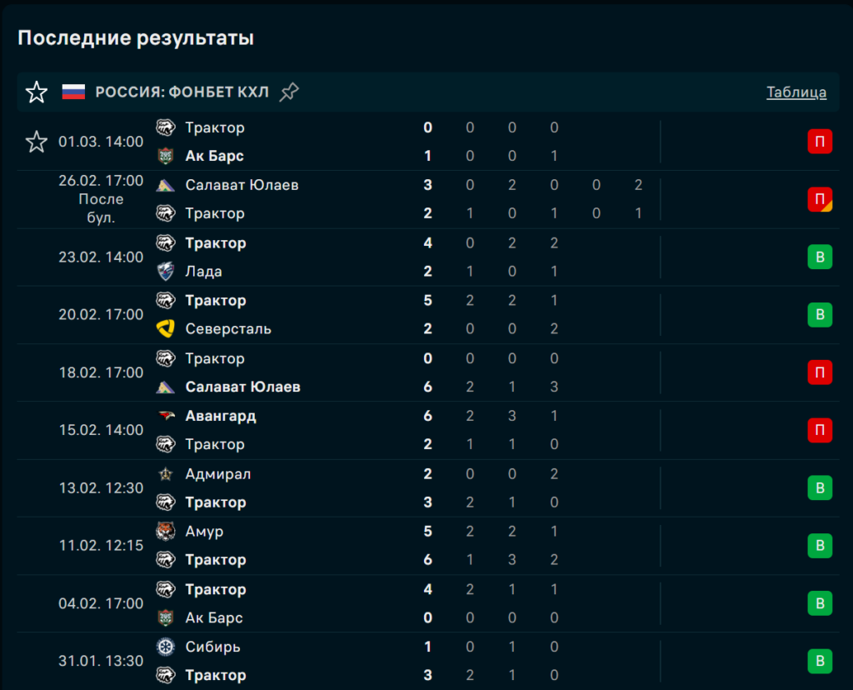Select Авангард team name in 15.02 match
Image resolution: width=853 pixels, height=690 pixels.
point(221,416)
